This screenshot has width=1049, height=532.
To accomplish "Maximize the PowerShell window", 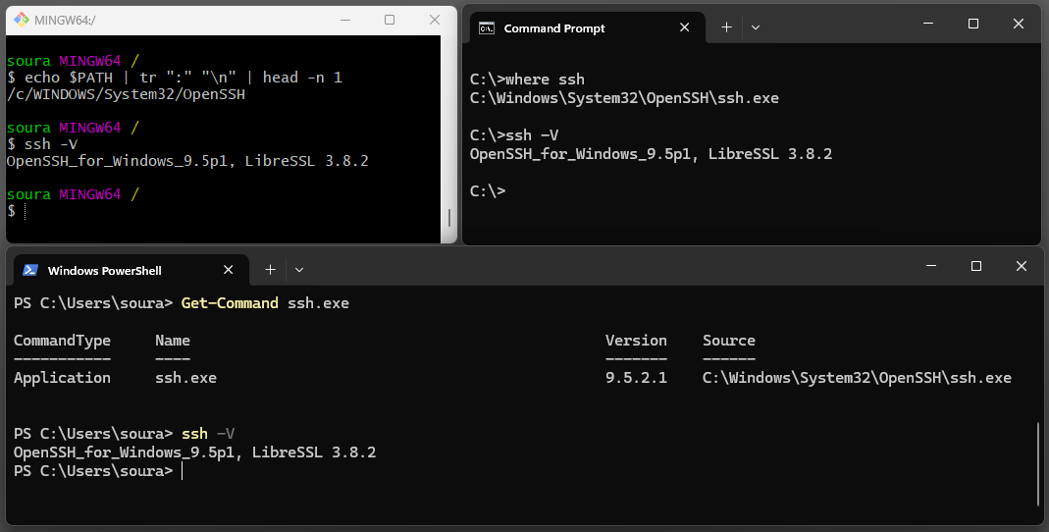I will (976, 266).
